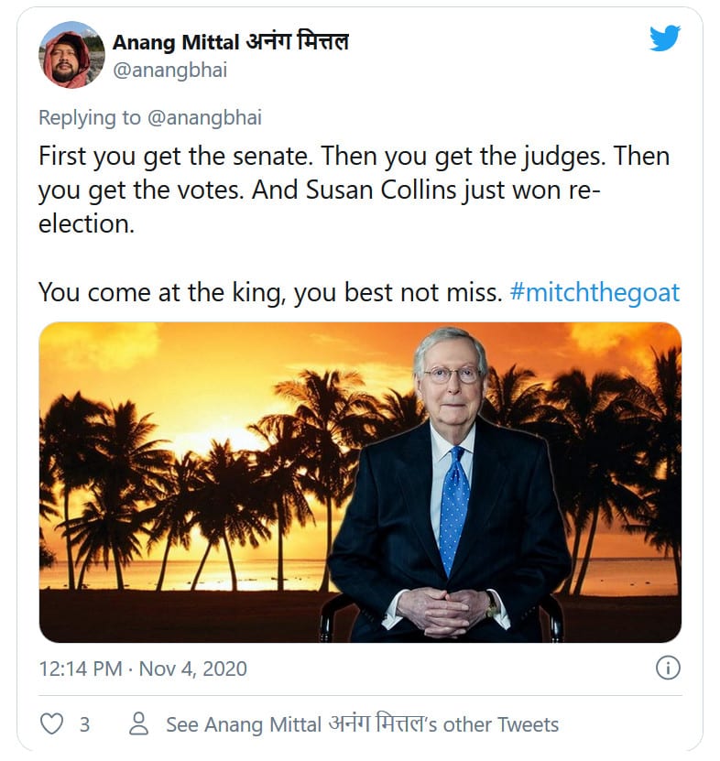The image size is (720, 761).
Task: Like the tweet with the heart icon
Action: [x=53, y=724]
